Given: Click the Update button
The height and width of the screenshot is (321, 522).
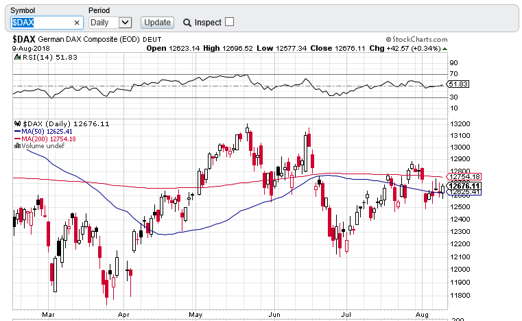Looking at the screenshot, I should (157, 23).
